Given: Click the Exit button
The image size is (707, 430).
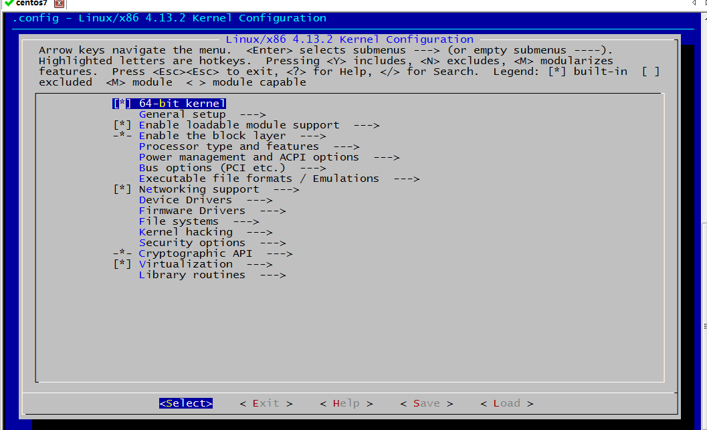Looking at the screenshot, I should [266, 403].
